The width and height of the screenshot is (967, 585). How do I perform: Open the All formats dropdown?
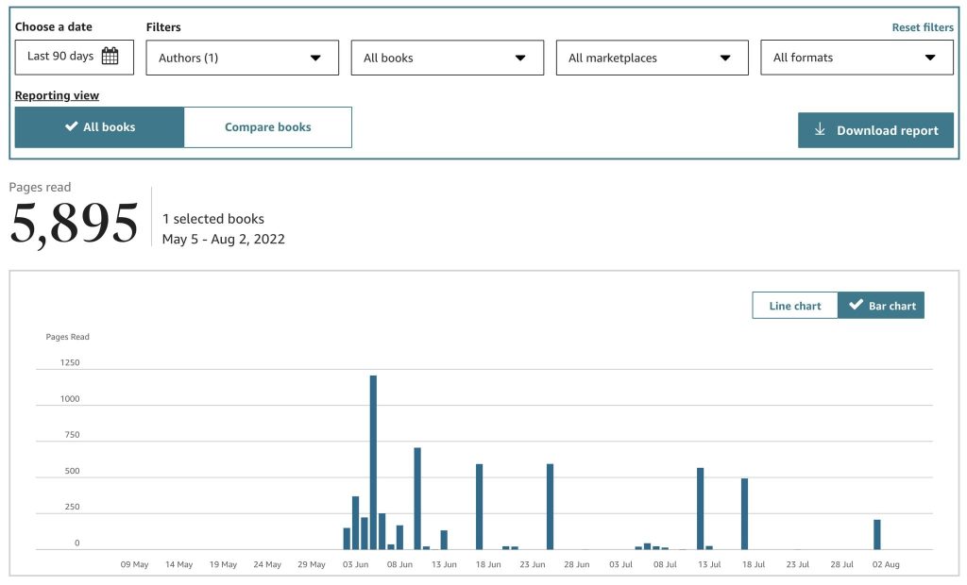857,58
